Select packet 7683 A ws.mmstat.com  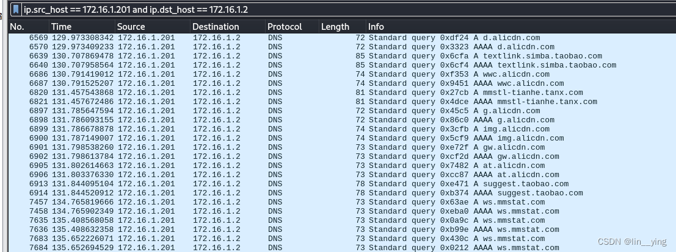coord(342,239)
